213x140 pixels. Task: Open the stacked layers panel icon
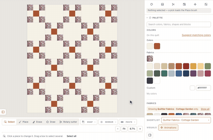pyautogui.click(x=162, y=4)
